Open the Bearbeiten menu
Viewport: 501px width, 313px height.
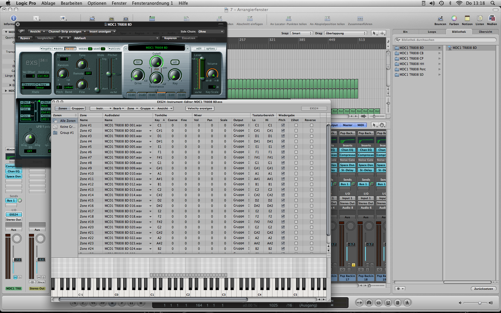71,3
